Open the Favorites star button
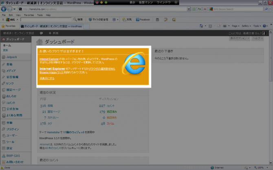The image size is (273, 170). [9, 26]
